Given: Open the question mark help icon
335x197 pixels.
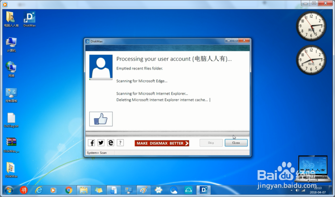Looking at the screenshot, I should tap(120, 143).
